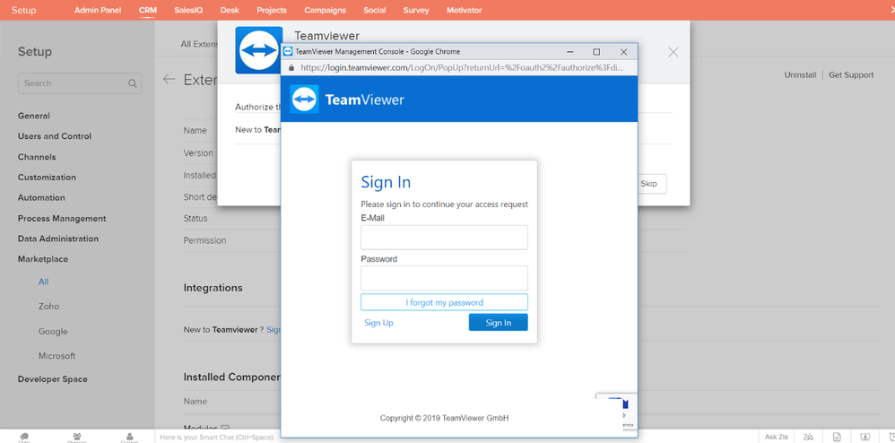Click the magnifier icon in the Setup search box
The width and height of the screenshot is (895, 443).
(133, 83)
